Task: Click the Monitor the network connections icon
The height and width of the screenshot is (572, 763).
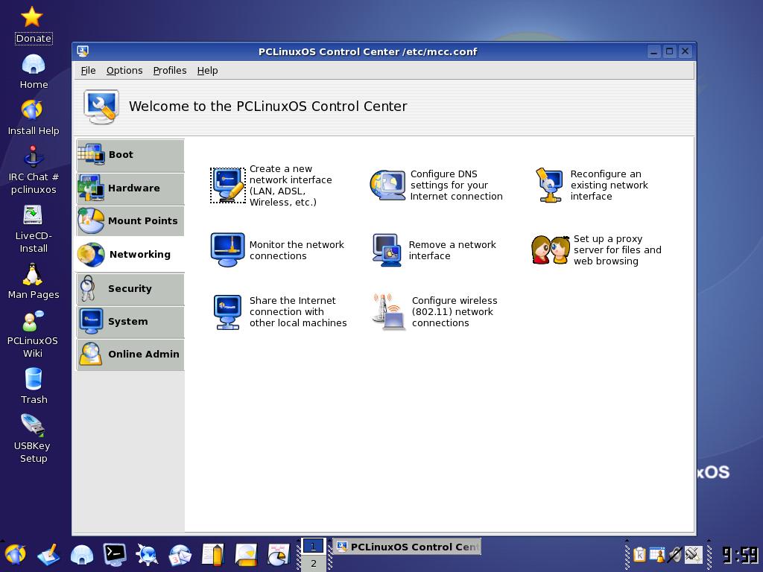Action: click(227, 250)
